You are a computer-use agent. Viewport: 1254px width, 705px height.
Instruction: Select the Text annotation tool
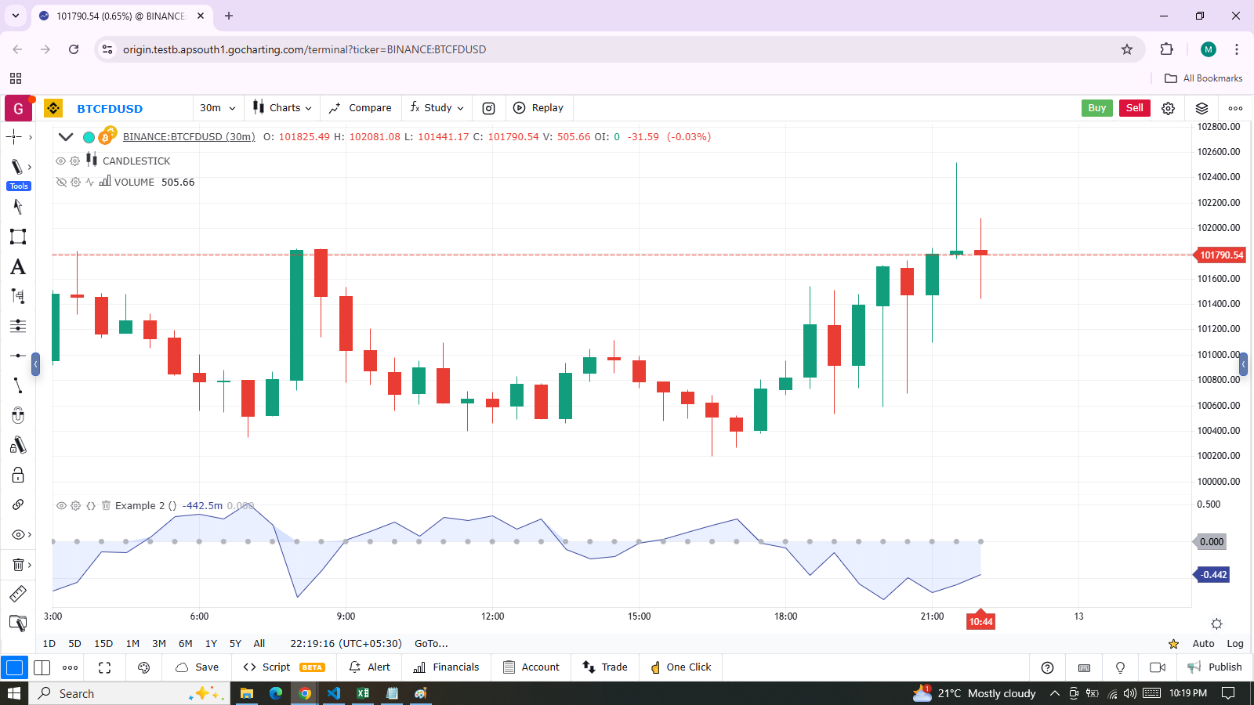tap(17, 267)
